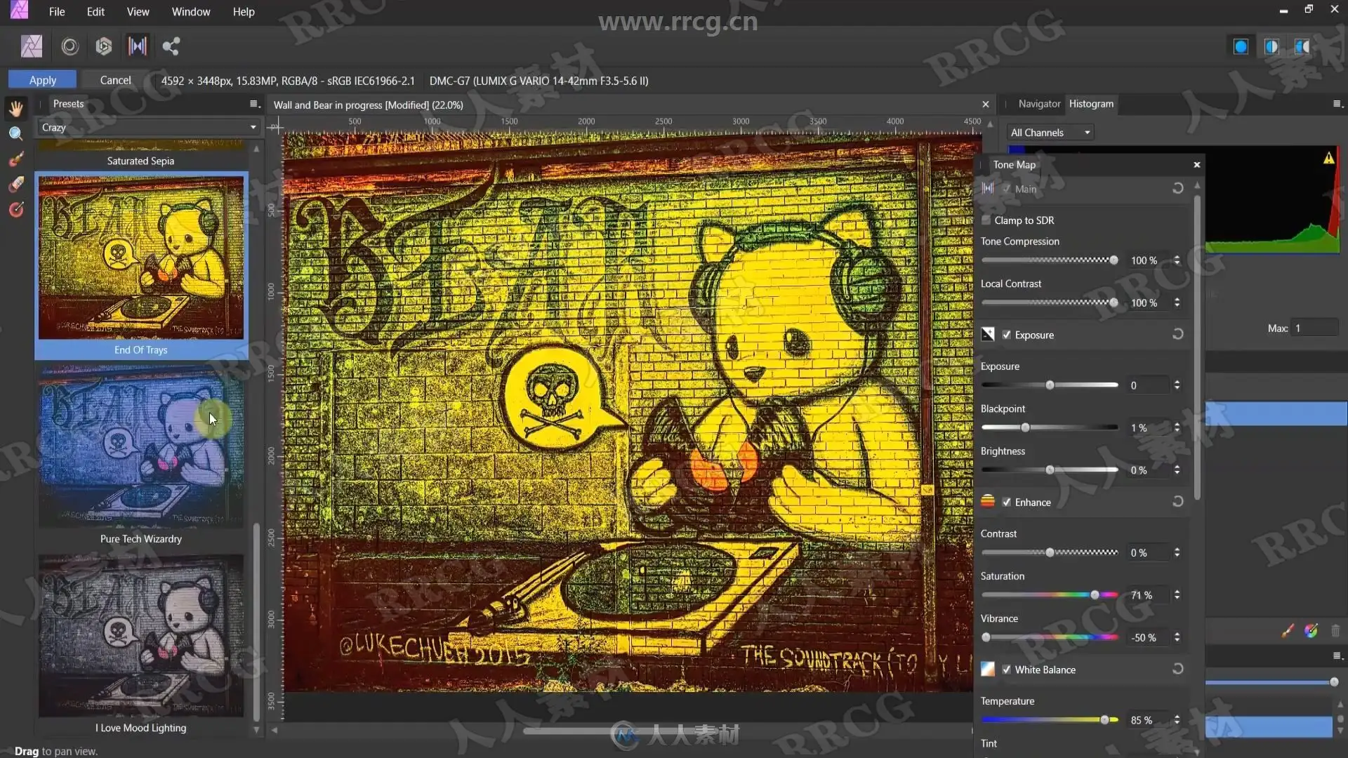Apply the tone map changes
The image size is (1348, 758).
[43, 80]
